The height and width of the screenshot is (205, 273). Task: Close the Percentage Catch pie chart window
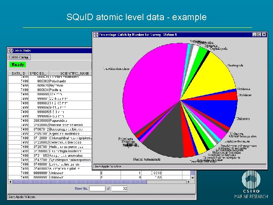tap(264, 35)
